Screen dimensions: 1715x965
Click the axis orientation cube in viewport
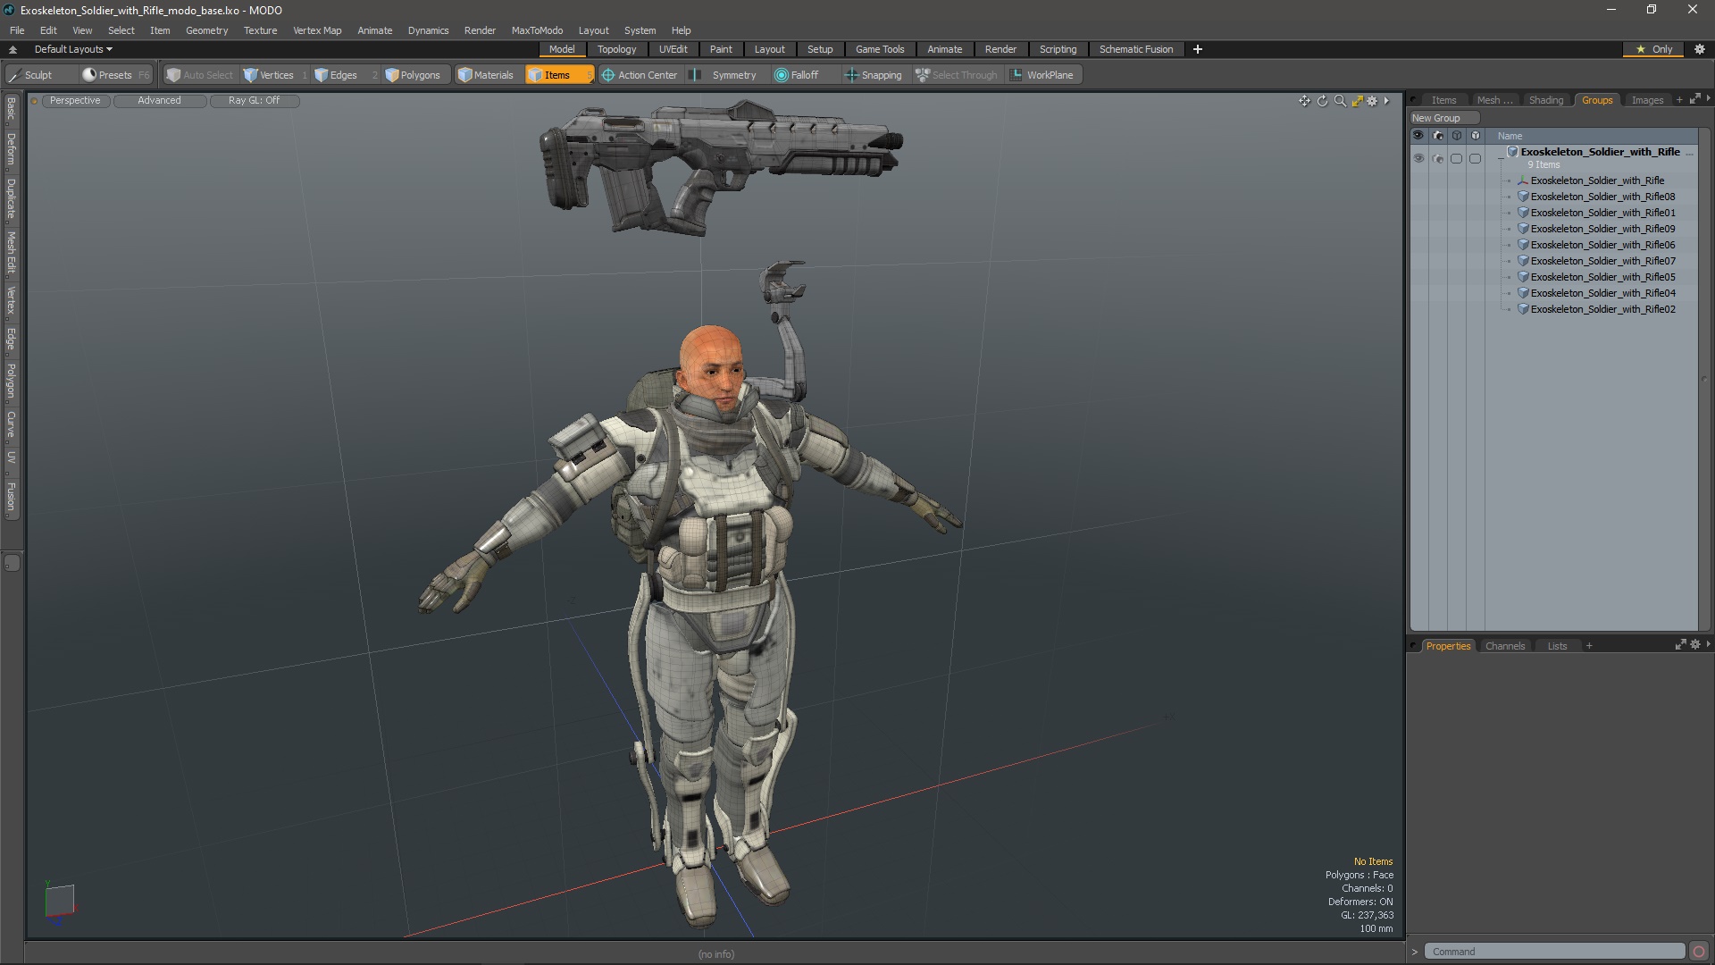tap(60, 901)
